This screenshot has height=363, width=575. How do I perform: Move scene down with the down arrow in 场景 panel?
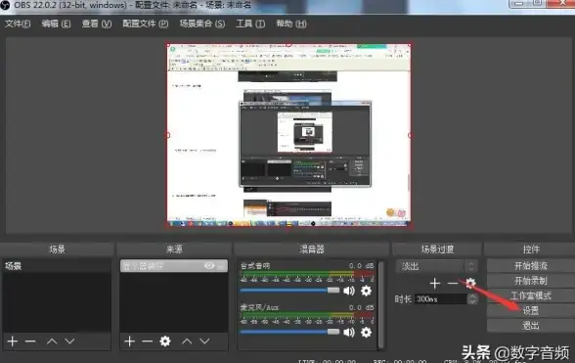[x=69, y=341]
